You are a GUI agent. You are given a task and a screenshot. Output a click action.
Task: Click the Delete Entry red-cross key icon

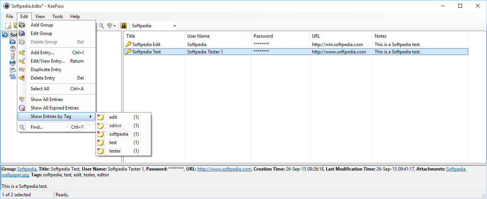tap(22, 78)
